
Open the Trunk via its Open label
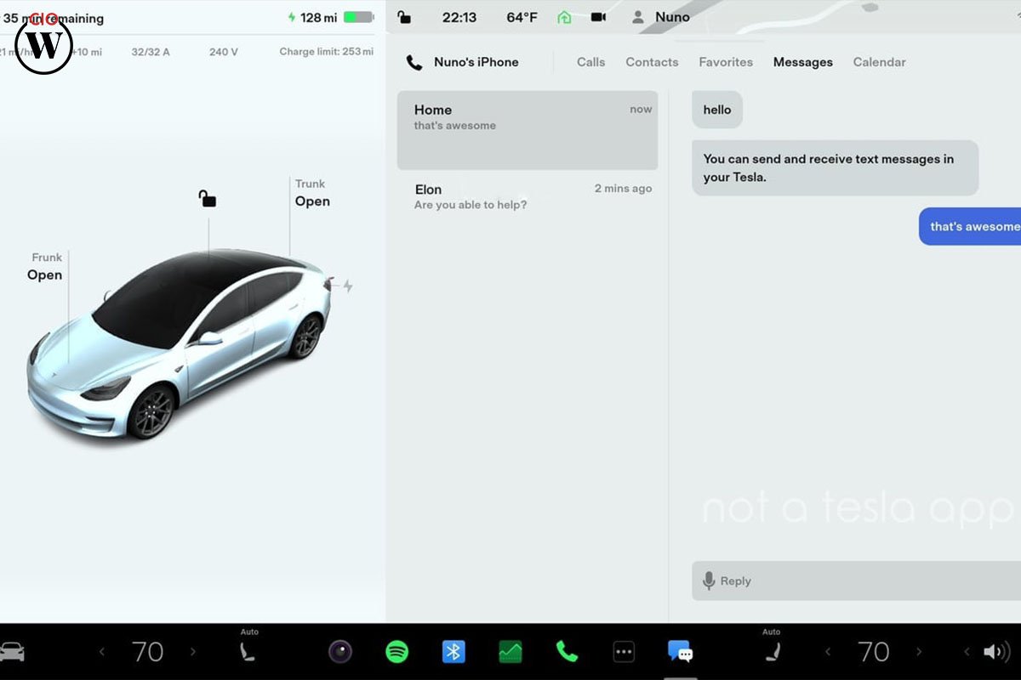click(312, 201)
